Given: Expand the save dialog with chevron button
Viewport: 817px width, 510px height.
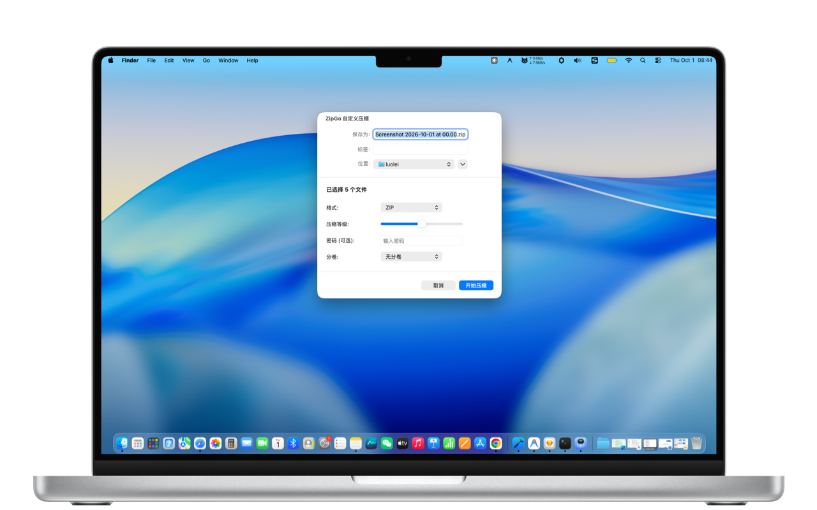Looking at the screenshot, I should coord(463,164).
